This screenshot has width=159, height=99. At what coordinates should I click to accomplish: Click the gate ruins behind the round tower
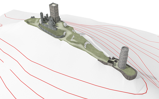tap(112, 58)
